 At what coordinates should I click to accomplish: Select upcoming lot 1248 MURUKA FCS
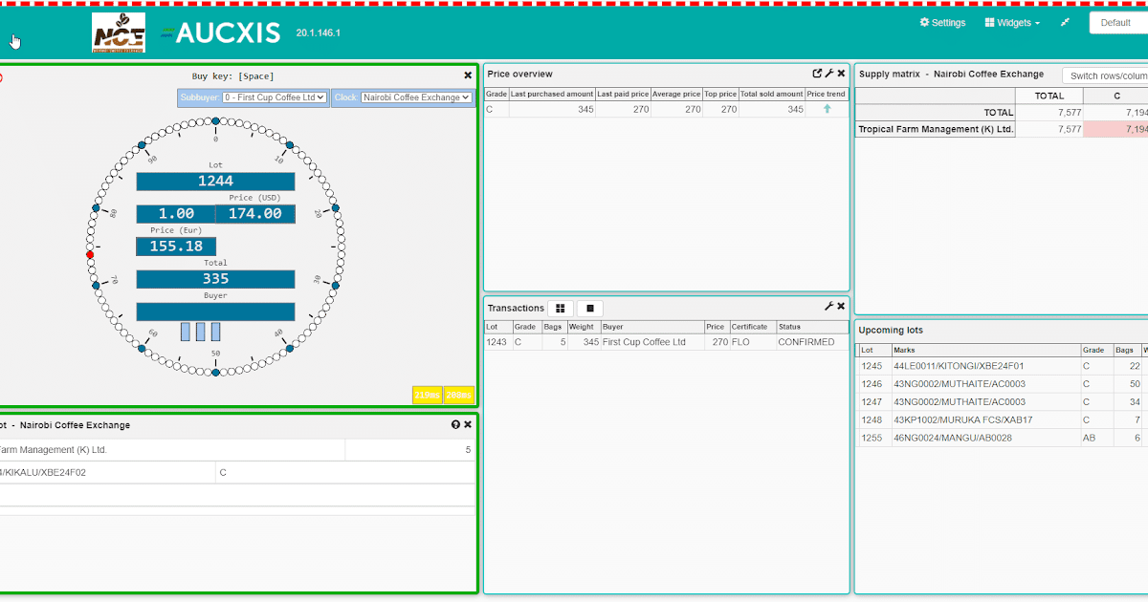coord(1002,420)
